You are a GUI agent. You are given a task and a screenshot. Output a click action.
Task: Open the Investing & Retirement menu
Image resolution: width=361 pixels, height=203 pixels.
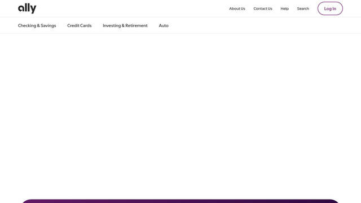point(125,25)
